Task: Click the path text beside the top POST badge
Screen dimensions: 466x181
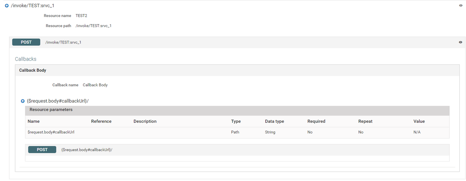Action: tap(63, 42)
